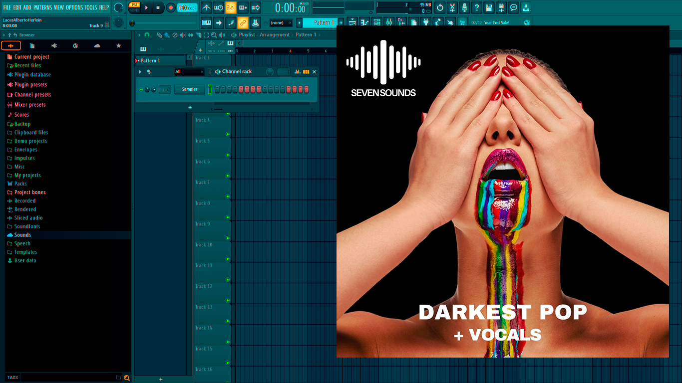Click the Sampler channel button
The height and width of the screenshot is (383, 682).
tap(190, 89)
